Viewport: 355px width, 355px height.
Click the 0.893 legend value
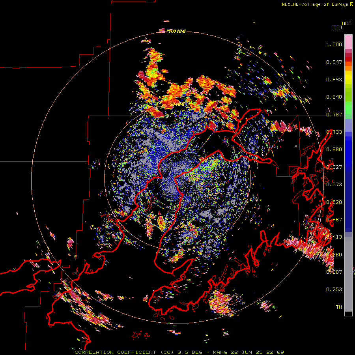[334, 79]
